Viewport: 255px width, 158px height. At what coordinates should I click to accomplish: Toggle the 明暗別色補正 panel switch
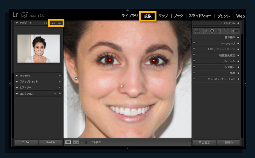[194, 55]
